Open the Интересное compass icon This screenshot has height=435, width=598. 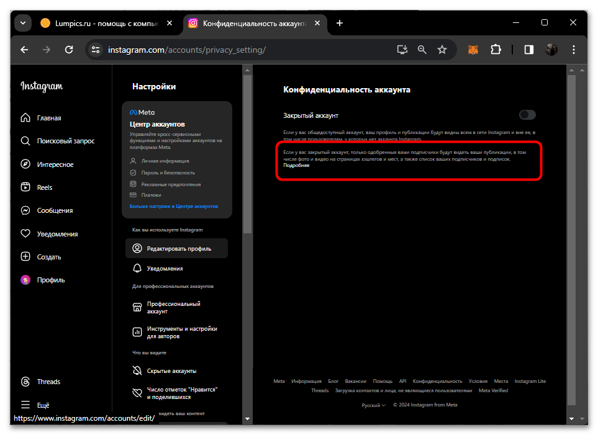tap(25, 164)
